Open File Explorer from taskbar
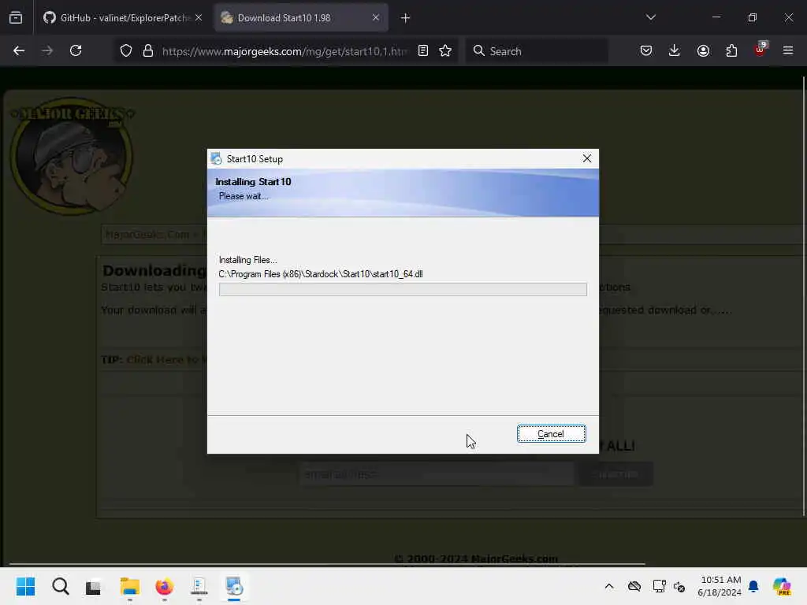Screen dimensions: 807x605 (130, 586)
